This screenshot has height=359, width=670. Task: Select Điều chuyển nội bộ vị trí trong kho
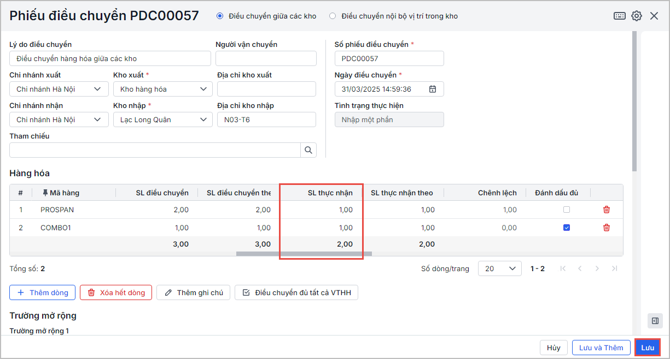coord(333,16)
